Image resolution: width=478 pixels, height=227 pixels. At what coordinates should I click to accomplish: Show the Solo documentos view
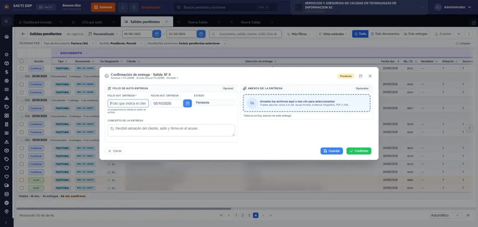(385, 34)
